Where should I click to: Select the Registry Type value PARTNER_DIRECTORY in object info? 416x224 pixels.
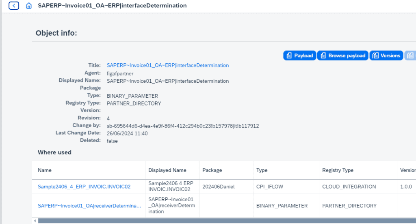(x=134, y=103)
